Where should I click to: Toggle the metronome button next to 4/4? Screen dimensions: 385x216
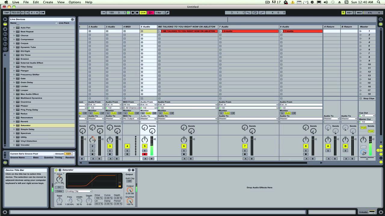(42, 13)
